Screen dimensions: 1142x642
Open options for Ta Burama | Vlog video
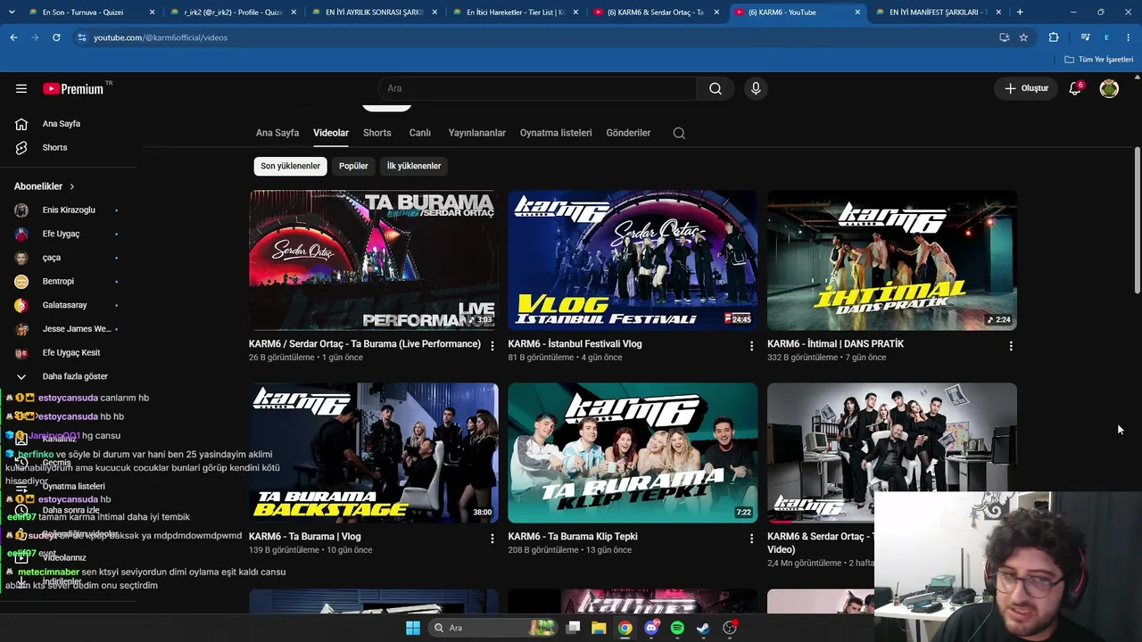[x=492, y=539]
